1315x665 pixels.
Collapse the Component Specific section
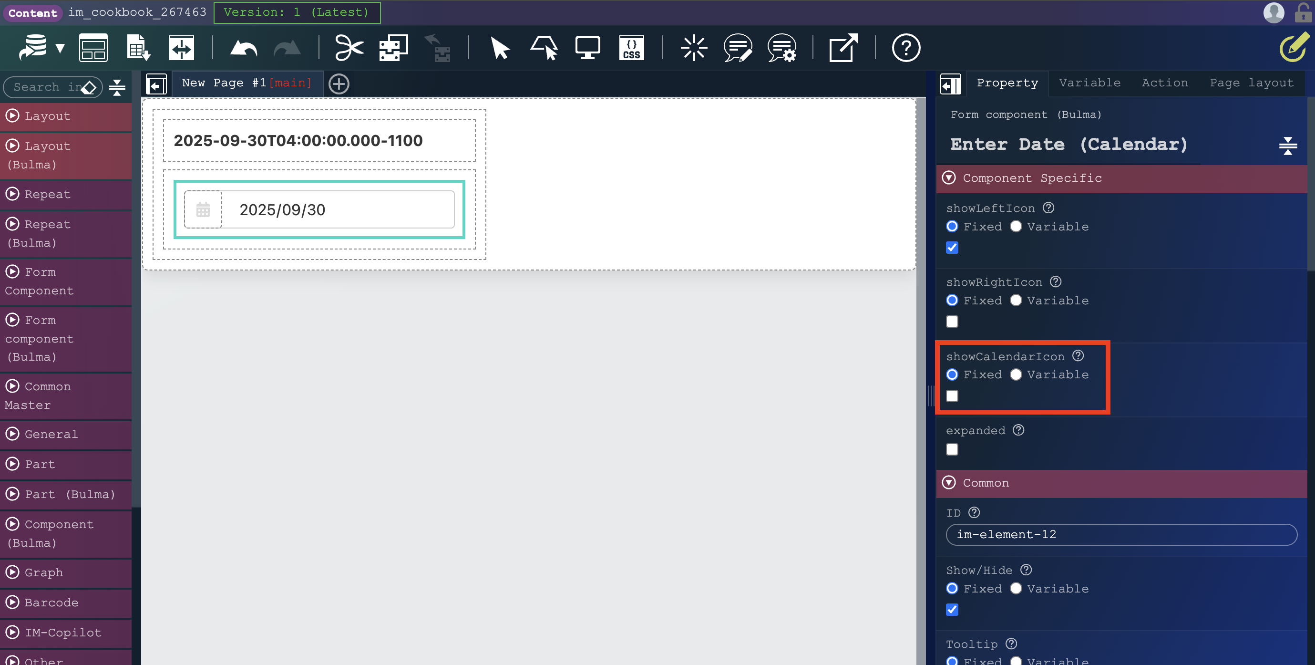tap(948, 178)
